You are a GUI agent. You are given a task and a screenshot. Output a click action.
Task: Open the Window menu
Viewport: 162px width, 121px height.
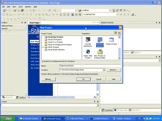(28, 7)
